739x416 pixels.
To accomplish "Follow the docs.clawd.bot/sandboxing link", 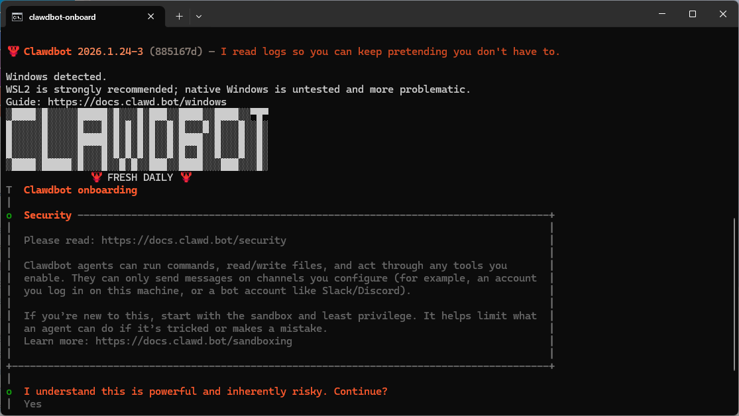I will 194,341.
